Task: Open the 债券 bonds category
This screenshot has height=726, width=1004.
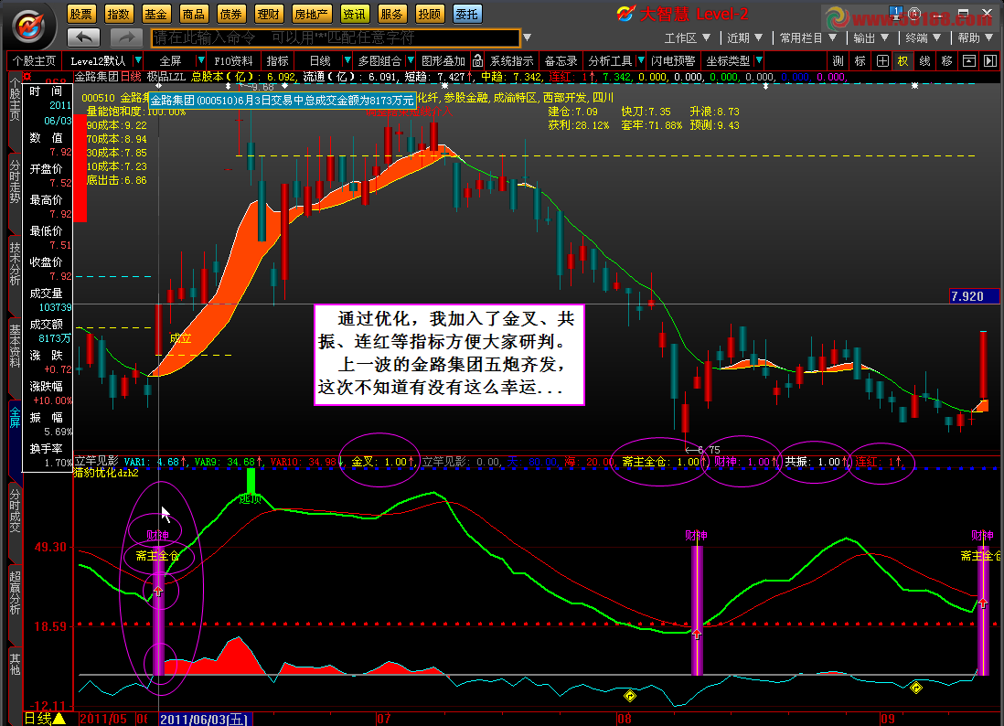Action: [230, 14]
